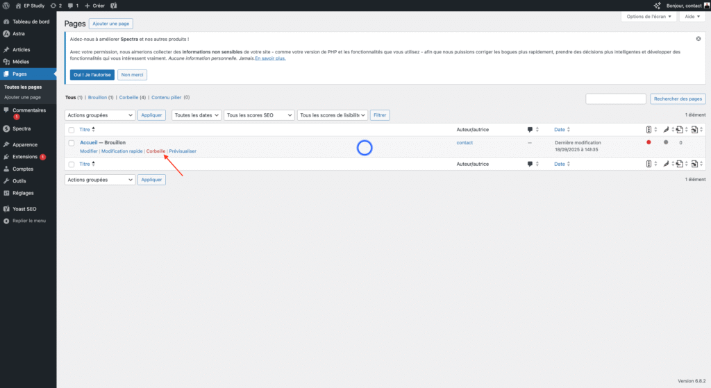Click Oui ! Je l'autorise button
711x388 pixels.
92,75
